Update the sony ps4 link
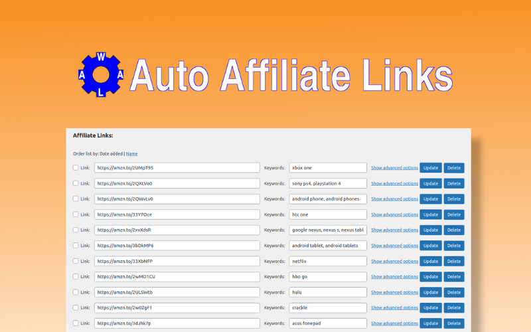 tap(431, 184)
